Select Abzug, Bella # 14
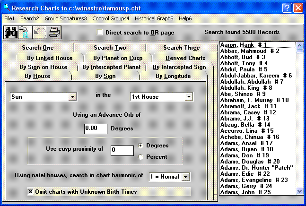The width and height of the screenshot is (306, 206). click(257, 125)
